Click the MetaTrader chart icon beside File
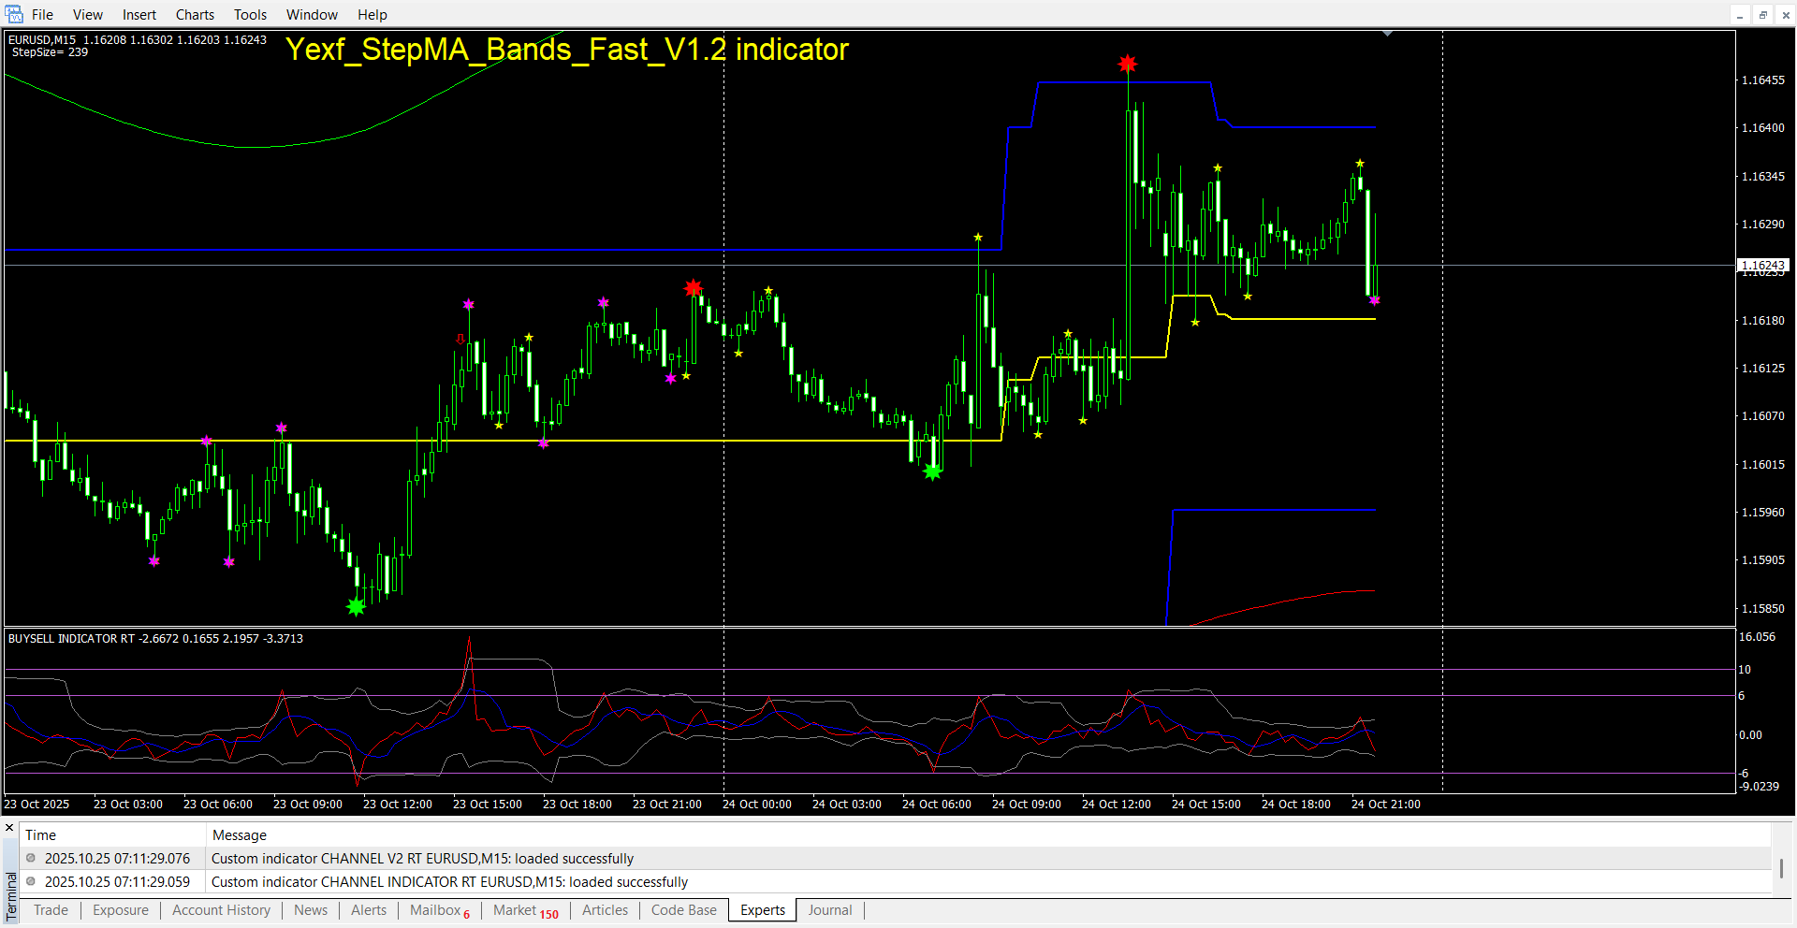1797x928 pixels. click(x=14, y=15)
